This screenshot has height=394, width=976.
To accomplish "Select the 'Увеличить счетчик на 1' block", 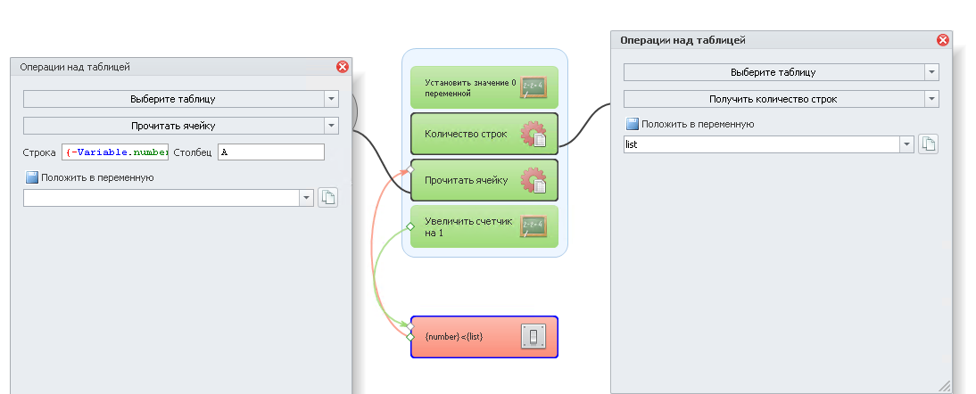I will pyautogui.click(x=484, y=226).
